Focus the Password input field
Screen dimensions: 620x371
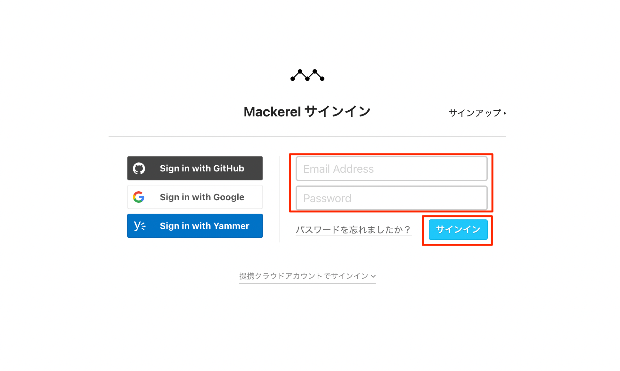[391, 198]
